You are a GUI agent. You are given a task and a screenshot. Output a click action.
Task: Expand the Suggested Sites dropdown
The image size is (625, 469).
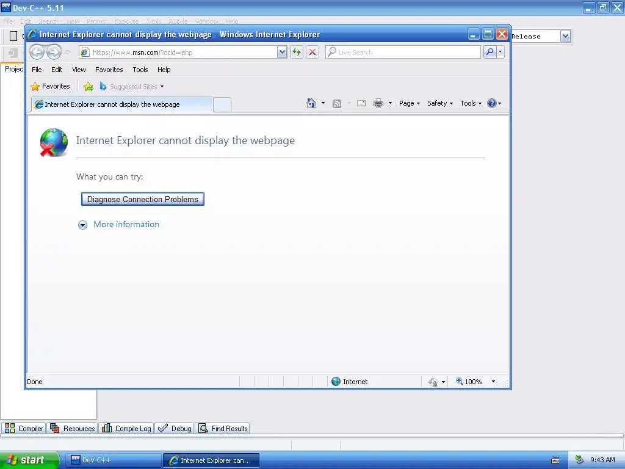(162, 87)
